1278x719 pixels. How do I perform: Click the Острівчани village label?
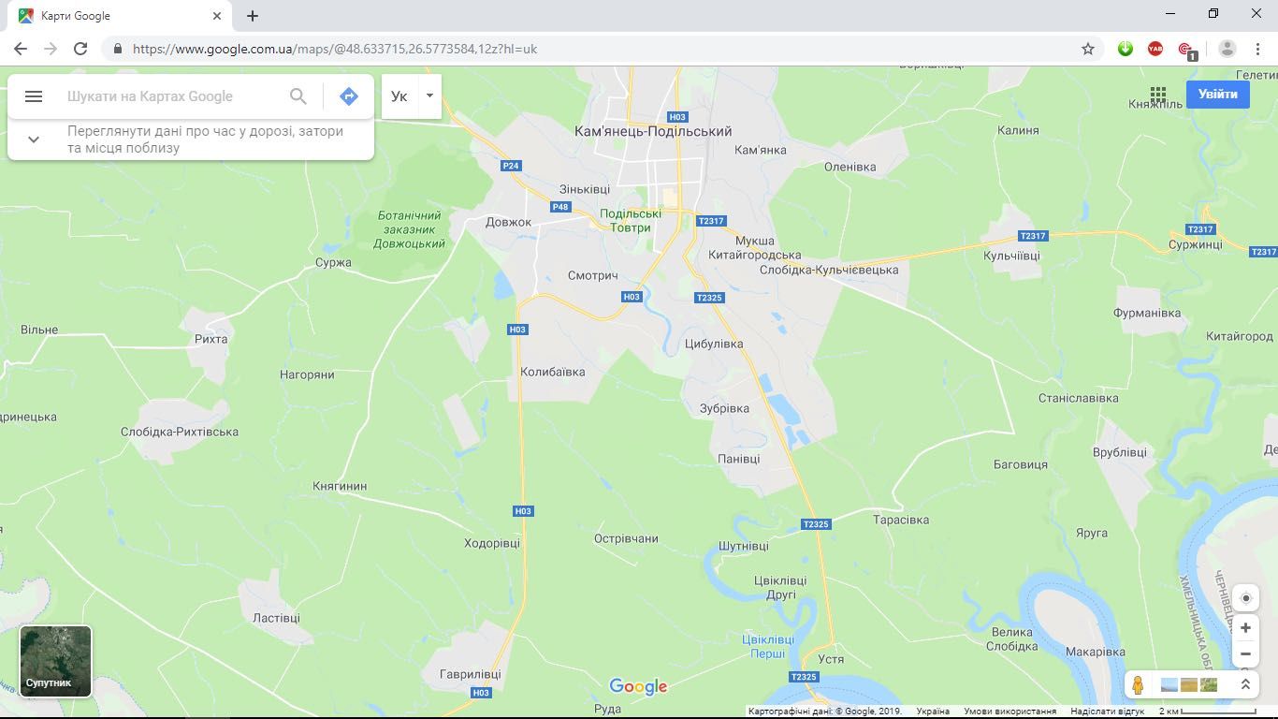click(x=626, y=538)
